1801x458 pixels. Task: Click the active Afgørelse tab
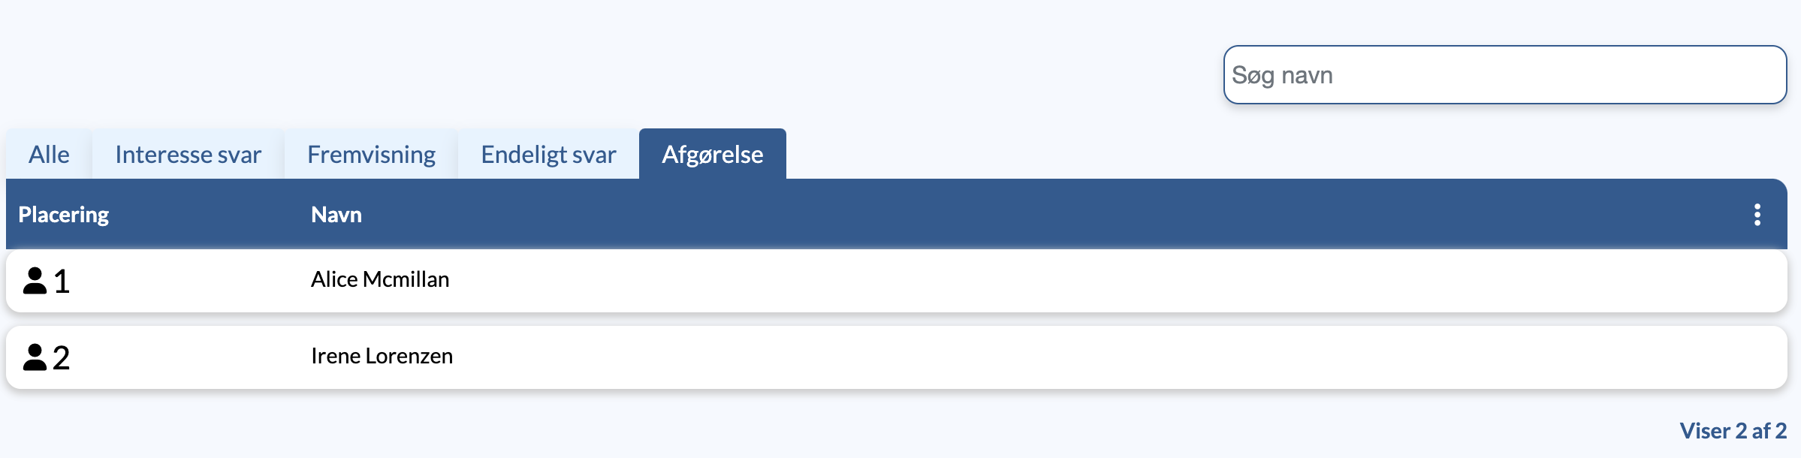(712, 154)
